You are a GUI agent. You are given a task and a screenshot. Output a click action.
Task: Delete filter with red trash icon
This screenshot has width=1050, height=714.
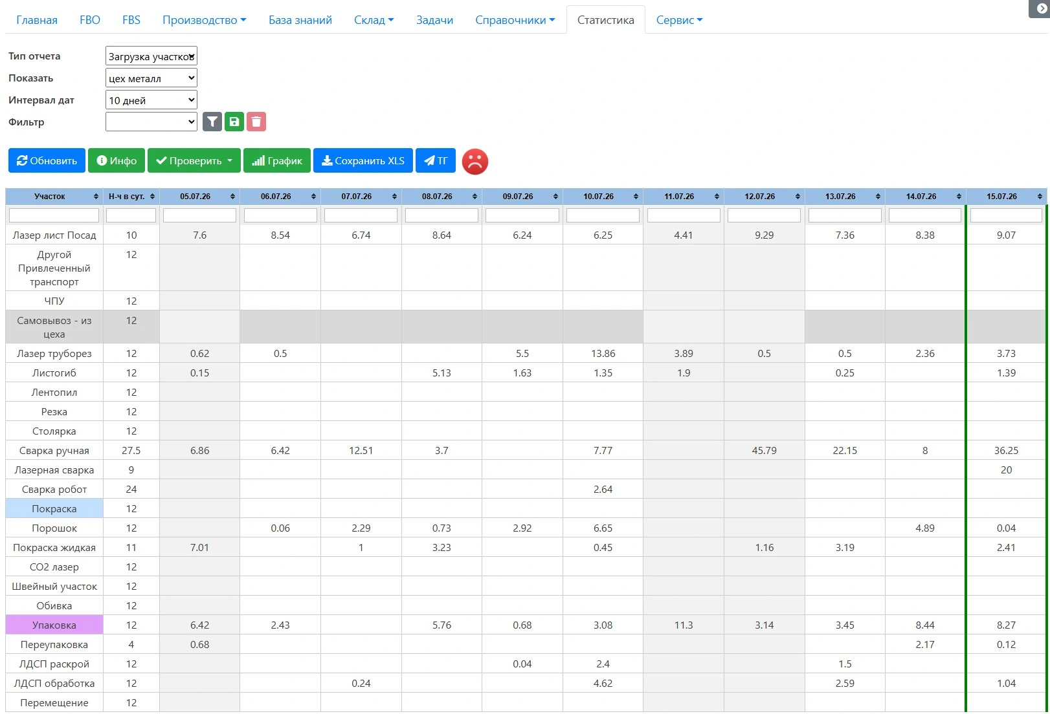click(x=256, y=122)
